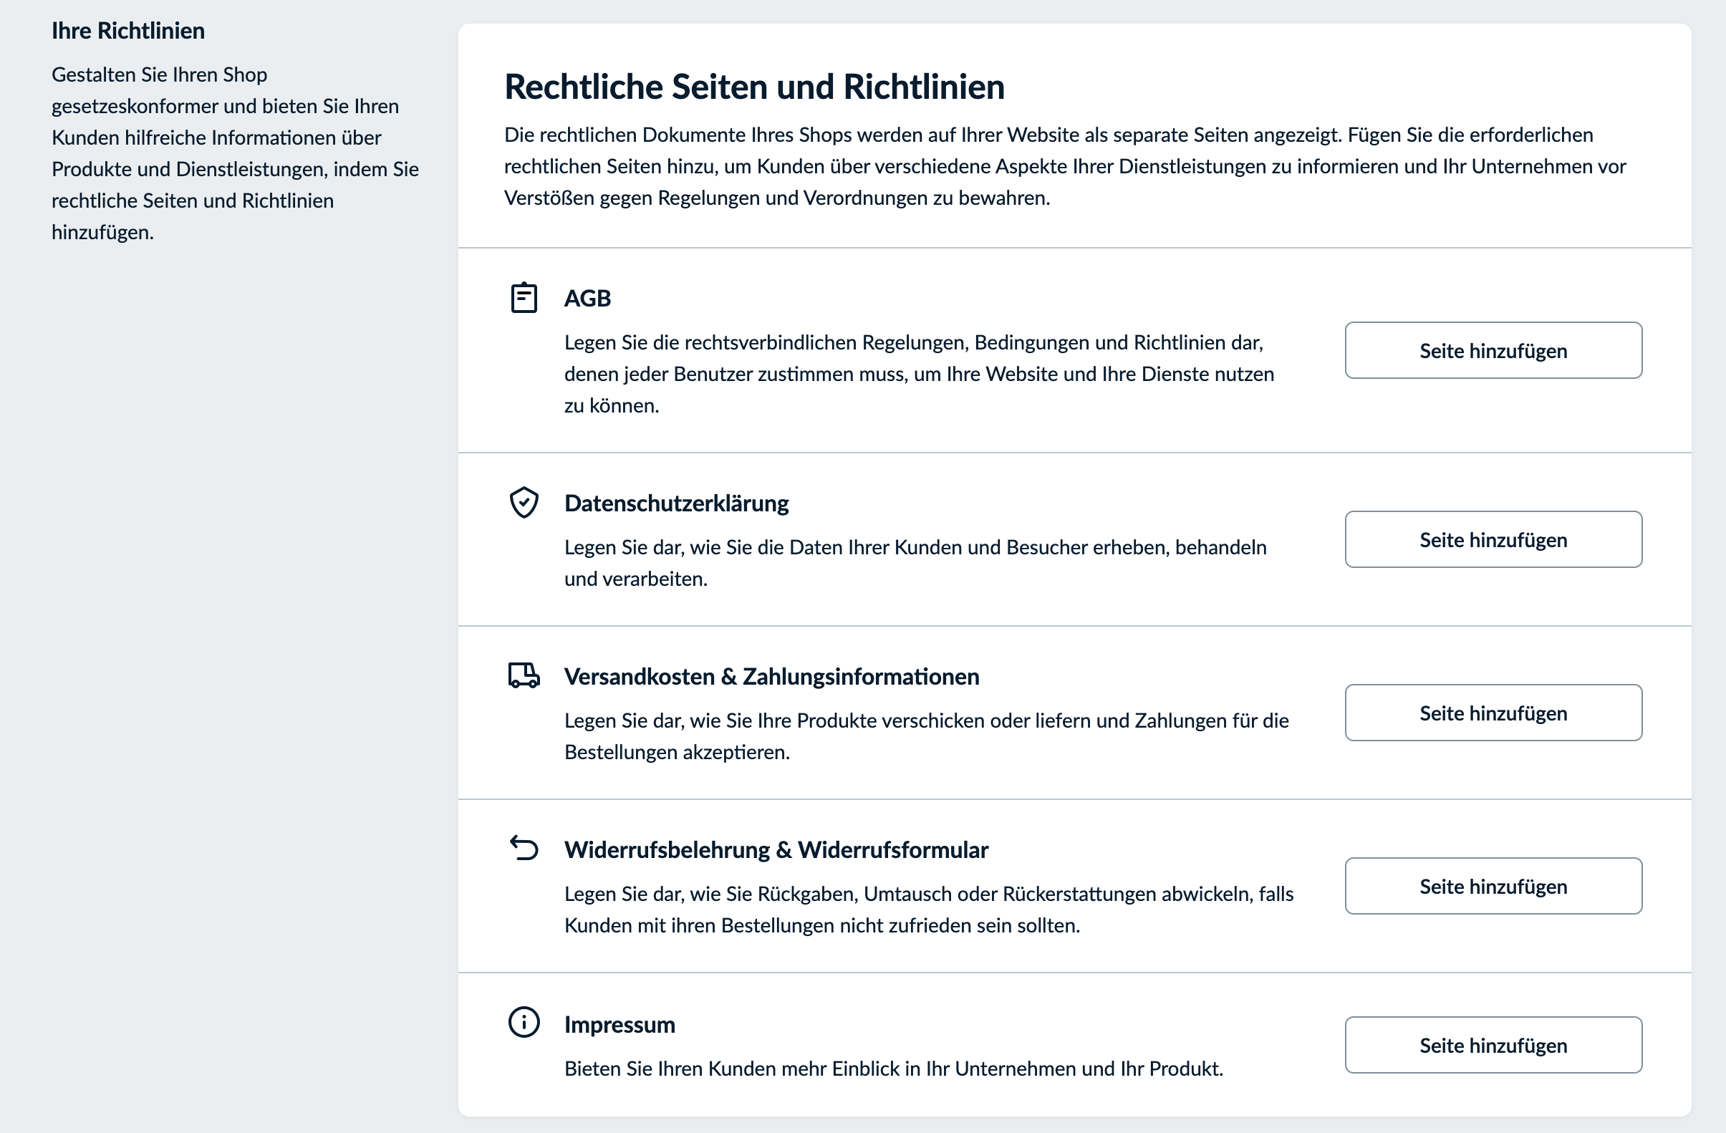Click the Impressum description text
The height and width of the screenshot is (1133, 1726).
pos(893,1068)
